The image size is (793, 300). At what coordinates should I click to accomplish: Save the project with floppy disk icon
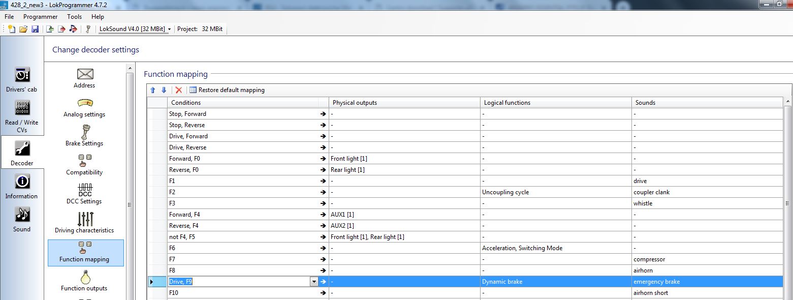point(35,29)
